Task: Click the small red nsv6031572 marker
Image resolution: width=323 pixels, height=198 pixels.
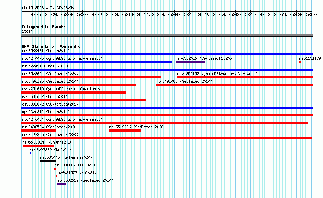Action: (57, 176)
